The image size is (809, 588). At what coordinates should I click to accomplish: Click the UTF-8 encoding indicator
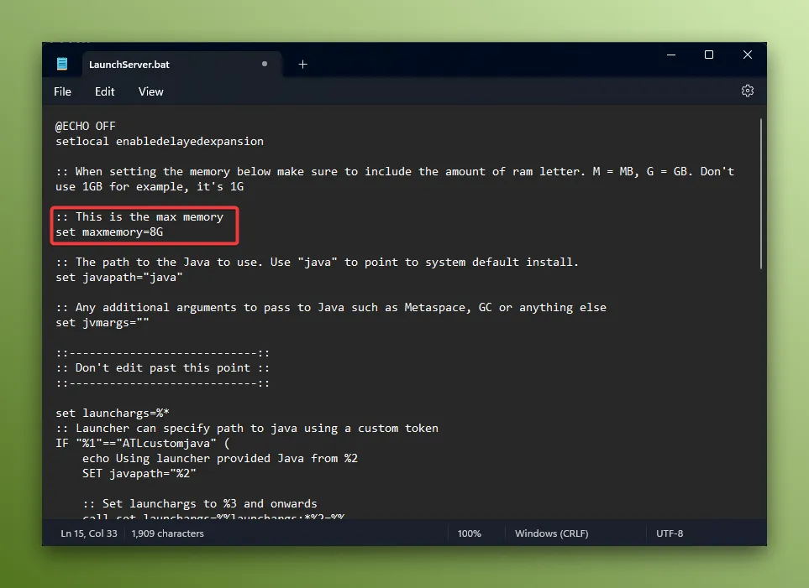pos(670,533)
